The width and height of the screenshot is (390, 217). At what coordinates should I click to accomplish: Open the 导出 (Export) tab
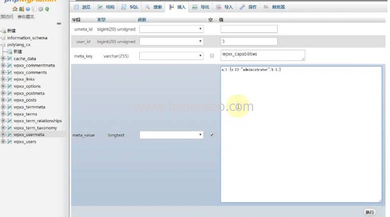202,7
